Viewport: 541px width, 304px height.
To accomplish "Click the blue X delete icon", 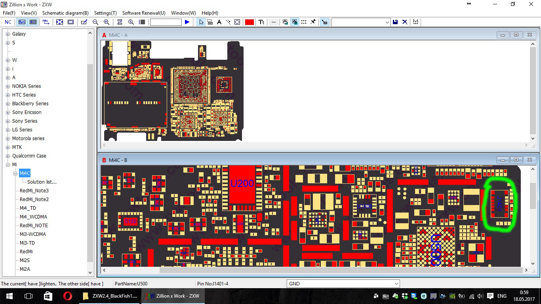I will tap(405, 22).
